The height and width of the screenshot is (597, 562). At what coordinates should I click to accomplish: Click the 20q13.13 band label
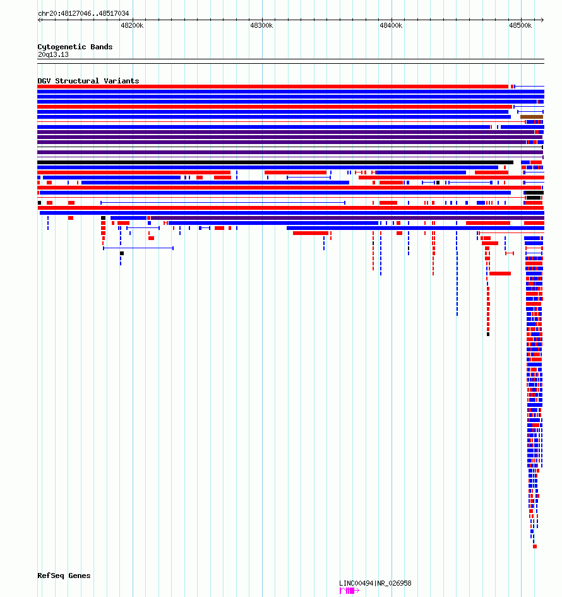[53, 54]
